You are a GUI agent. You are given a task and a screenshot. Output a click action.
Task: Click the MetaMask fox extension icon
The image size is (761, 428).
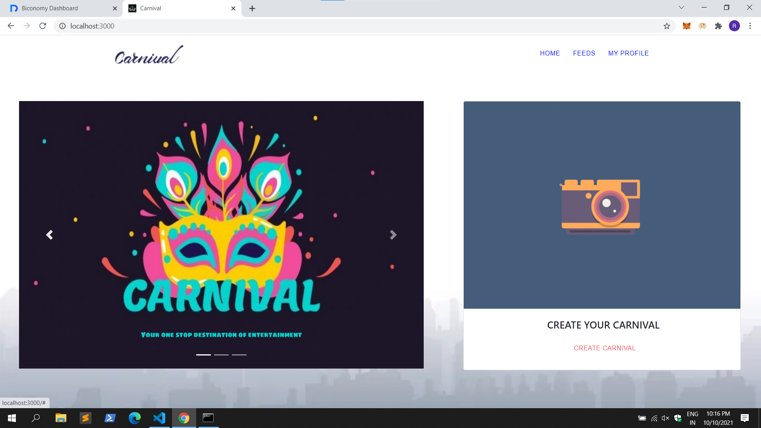click(x=686, y=26)
